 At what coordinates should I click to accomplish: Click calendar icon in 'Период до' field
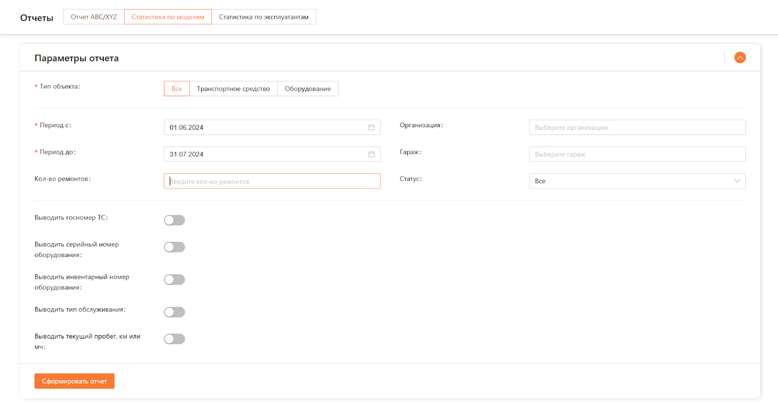coord(371,154)
